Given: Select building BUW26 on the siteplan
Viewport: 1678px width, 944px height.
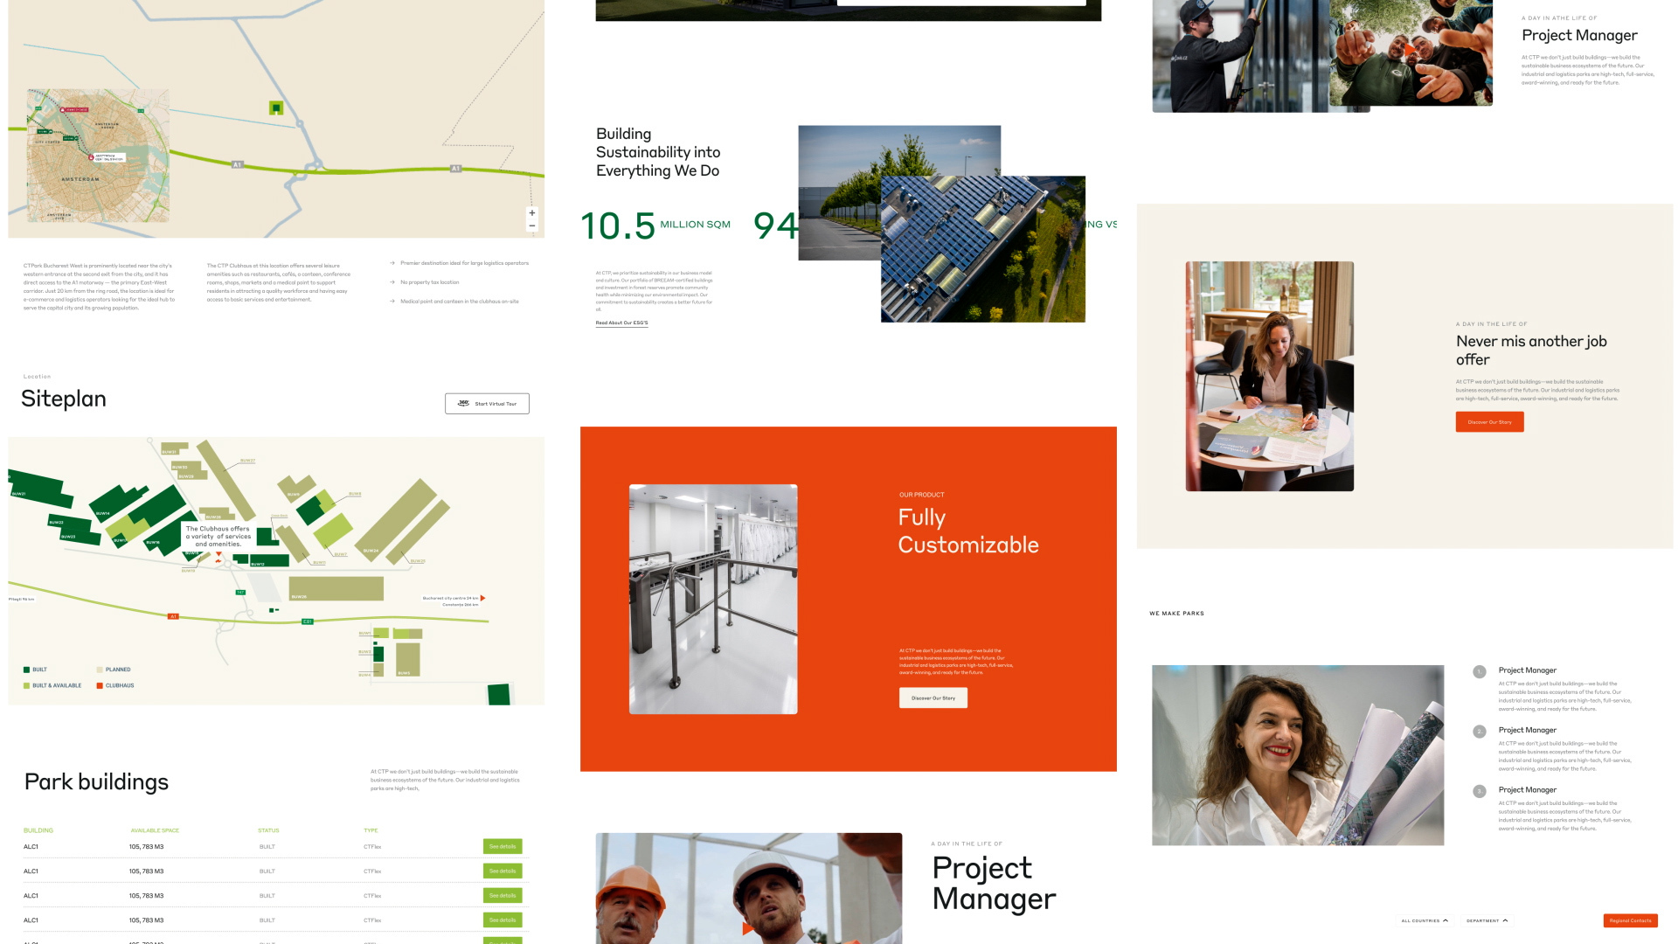Looking at the screenshot, I should pyautogui.click(x=336, y=588).
